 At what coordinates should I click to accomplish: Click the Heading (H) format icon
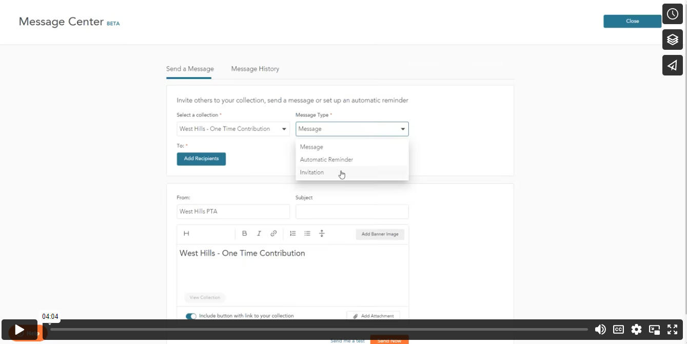pyautogui.click(x=186, y=234)
